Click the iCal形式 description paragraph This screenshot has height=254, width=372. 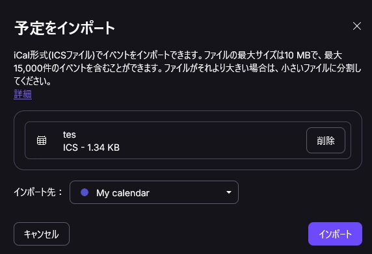187,68
